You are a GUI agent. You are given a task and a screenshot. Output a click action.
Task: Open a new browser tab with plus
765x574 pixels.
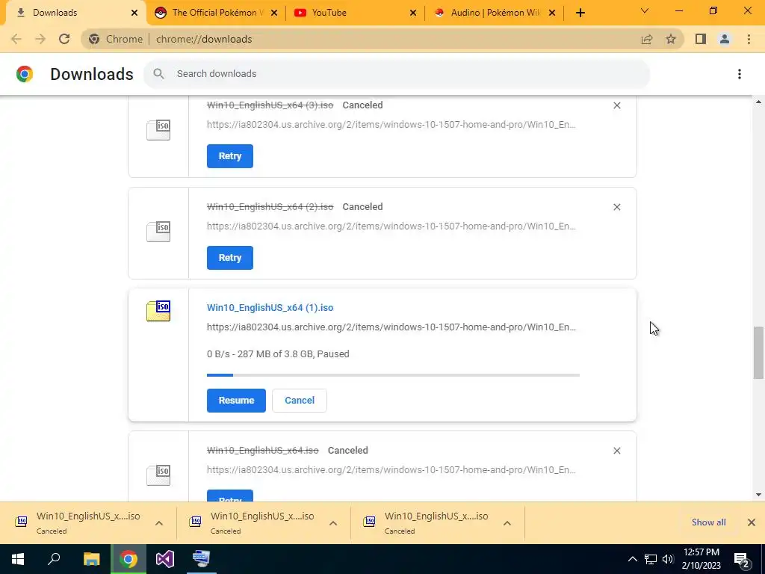580,13
